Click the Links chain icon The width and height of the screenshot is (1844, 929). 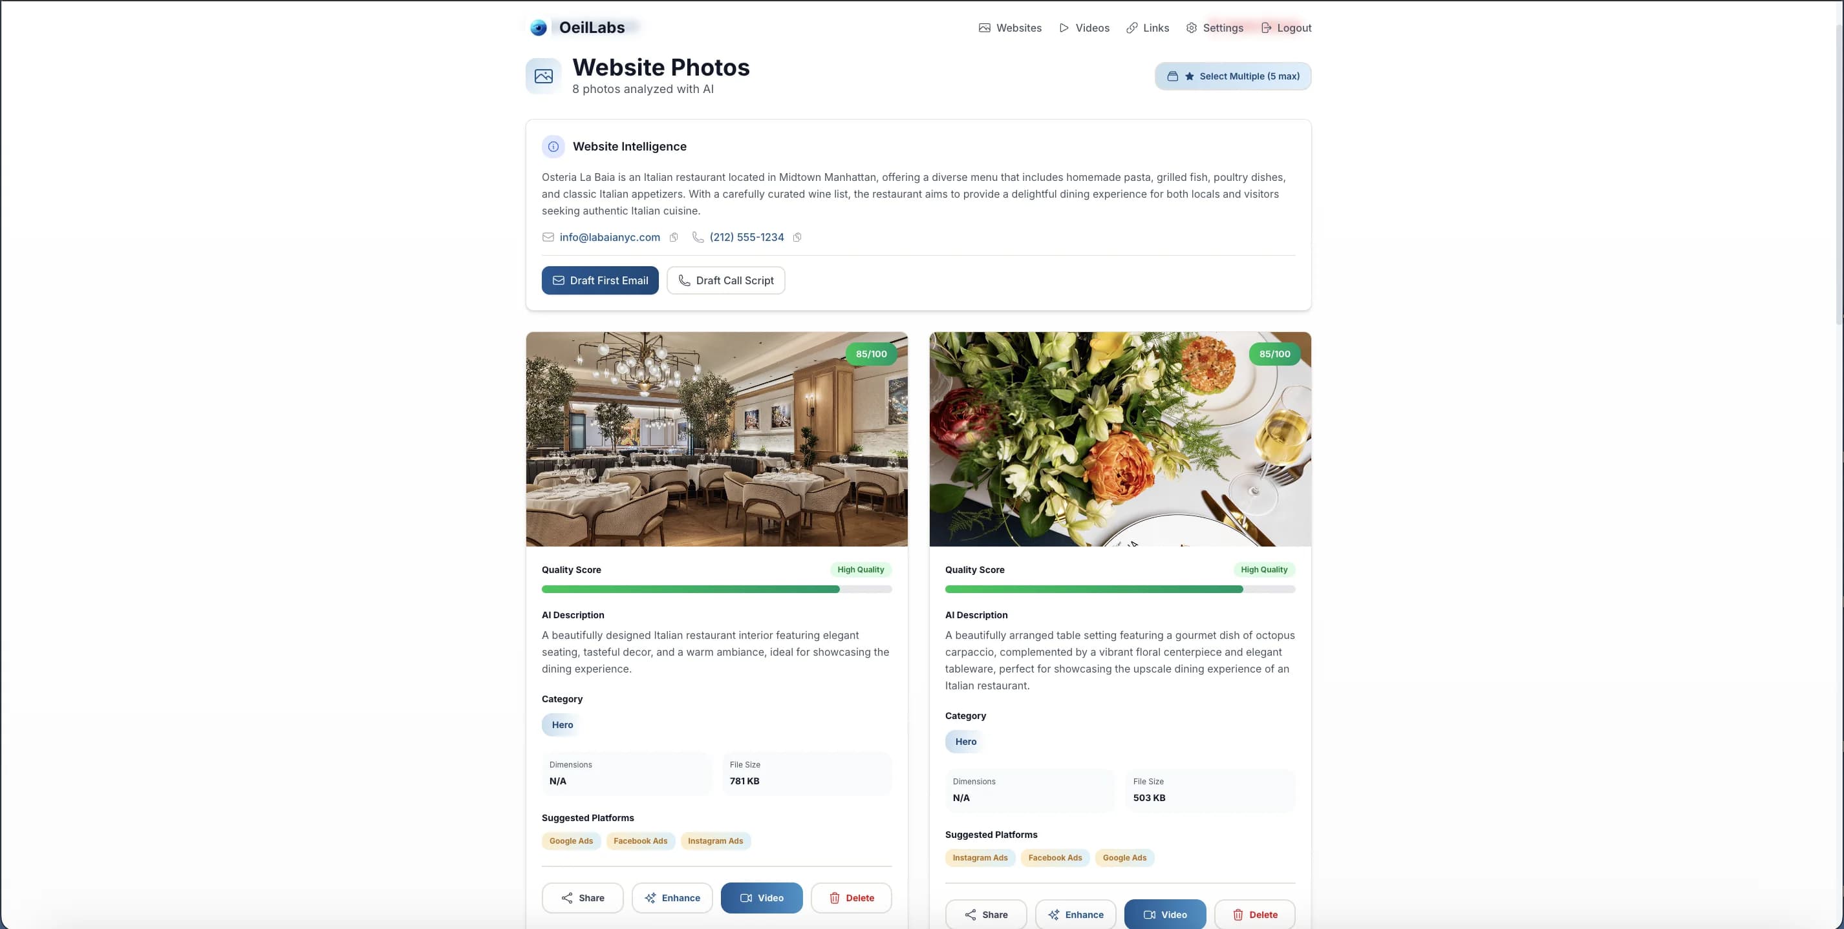pyautogui.click(x=1131, y=28)
